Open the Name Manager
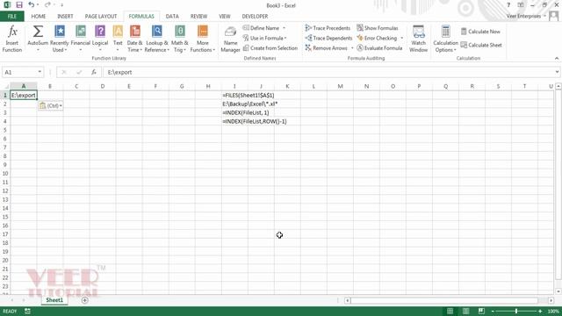The height and width of the screenshot is (316, 562). tap(230, 39)
